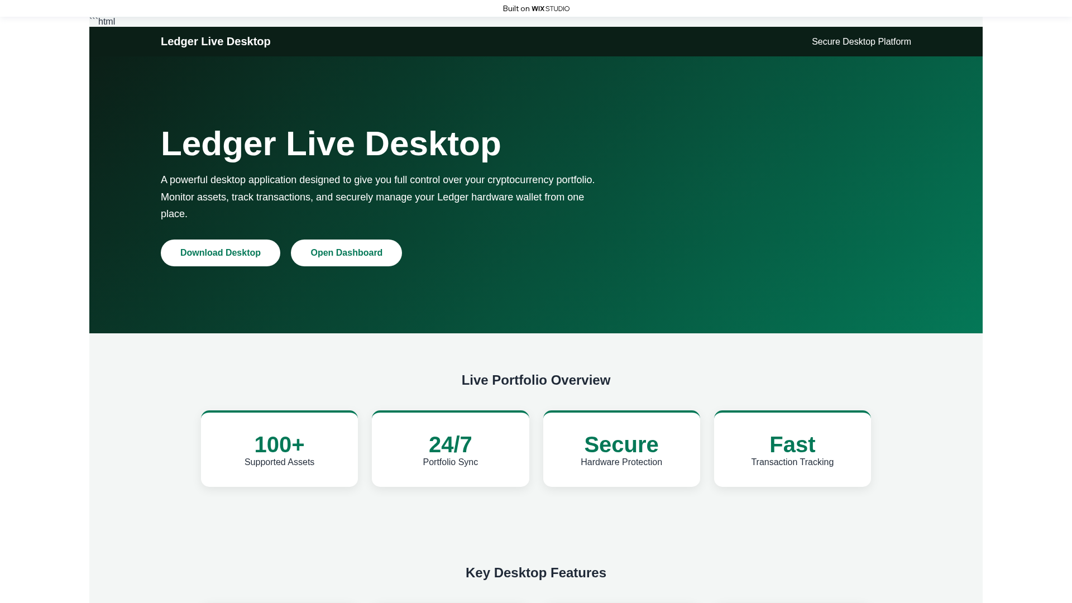Click the Key Desktop Features heading

pyautogui.click(x=536, y=573)
